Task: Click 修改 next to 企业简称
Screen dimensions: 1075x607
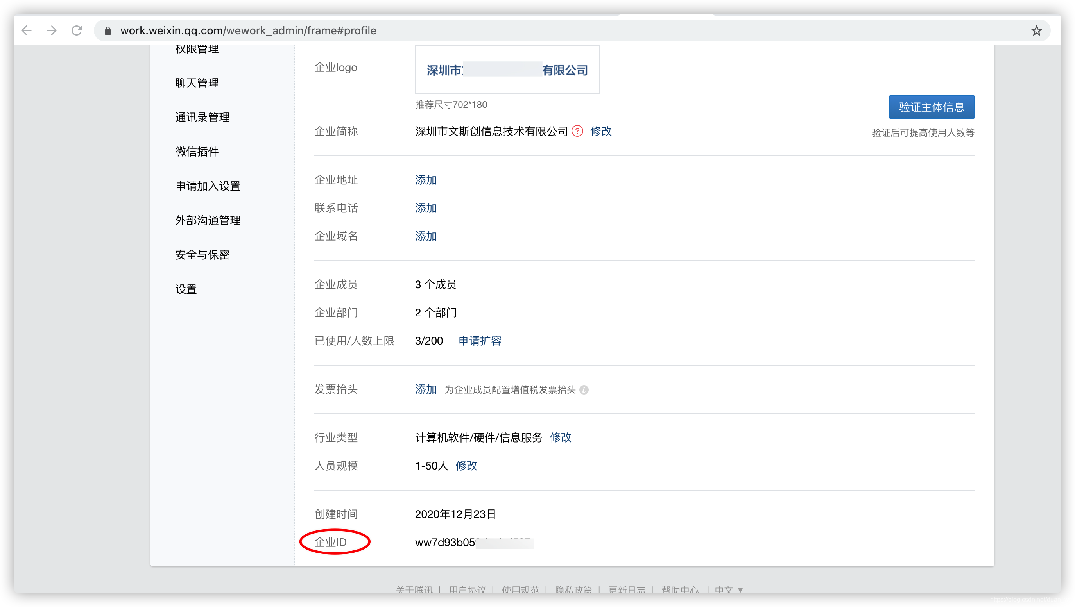Action: [x=601, y=131]
